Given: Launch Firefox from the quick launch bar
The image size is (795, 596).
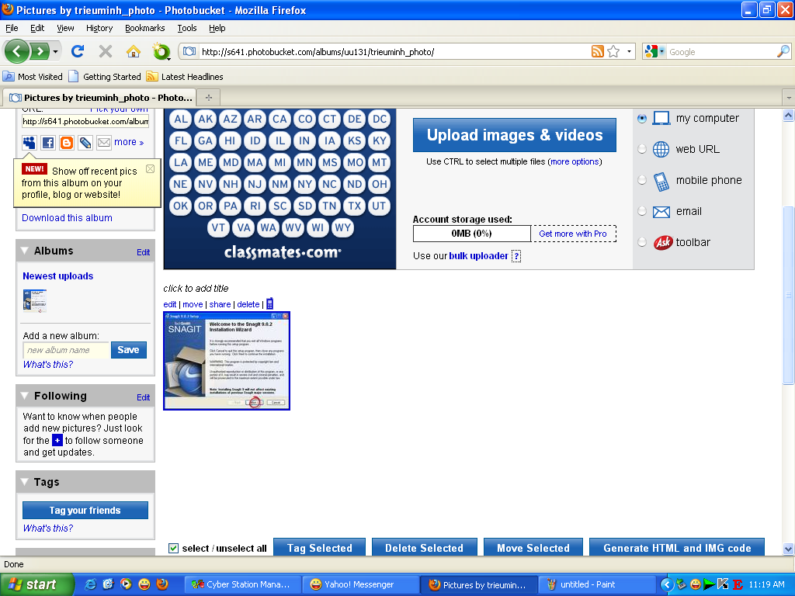Looking at the screenshot, I should [x=162, y=584].
